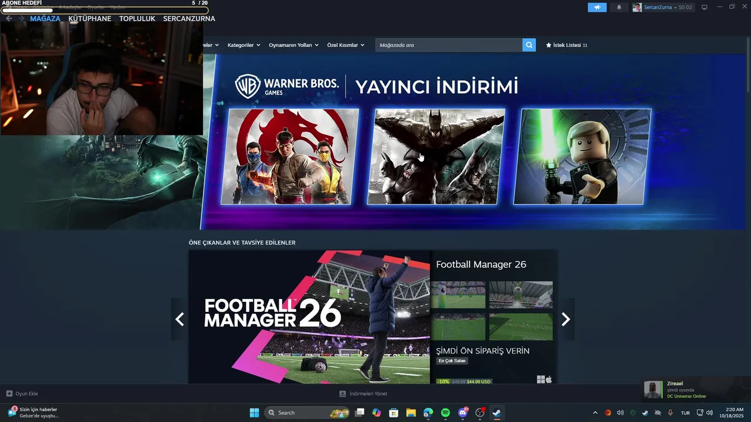751x422 pixels.
Task: Open Spotify from the taskbar
Action: (445, 413)
